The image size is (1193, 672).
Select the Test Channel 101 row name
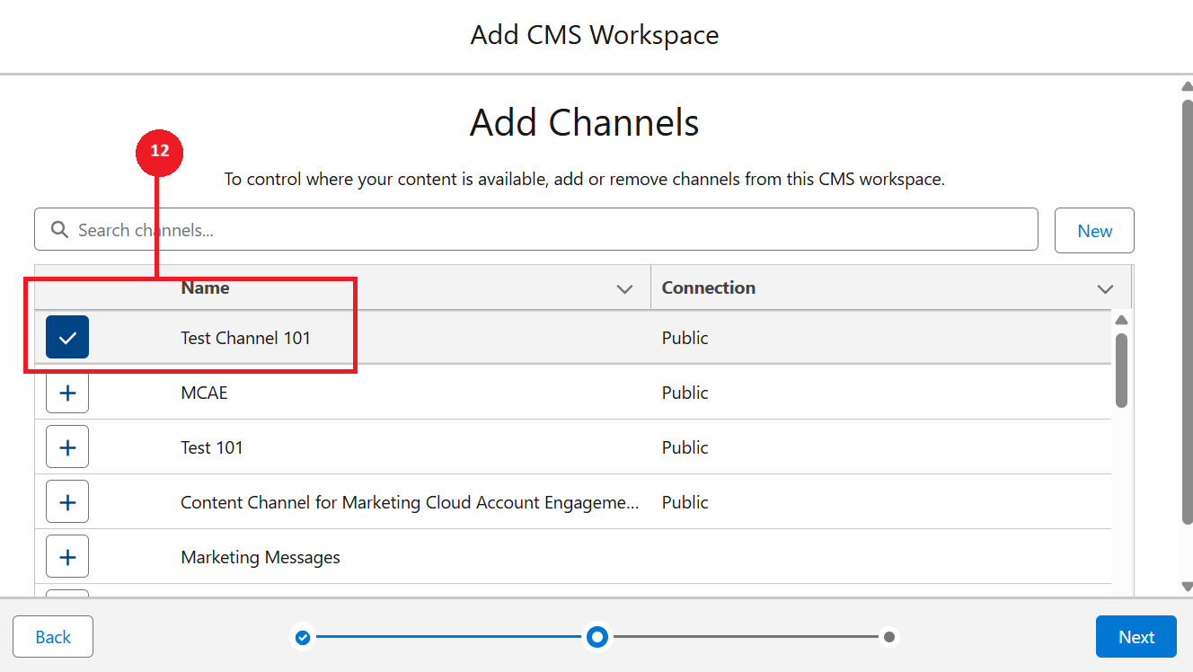coord(245,338)
